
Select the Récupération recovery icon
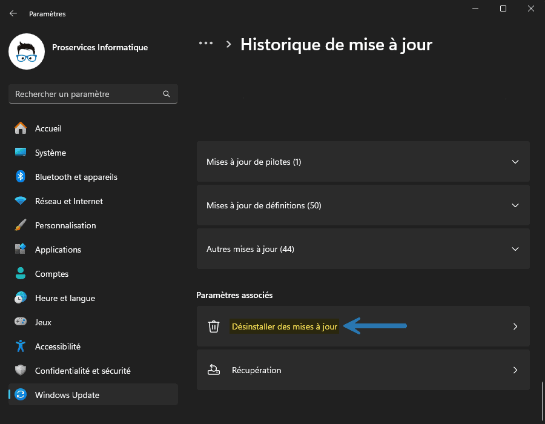[x=213, y=370]
